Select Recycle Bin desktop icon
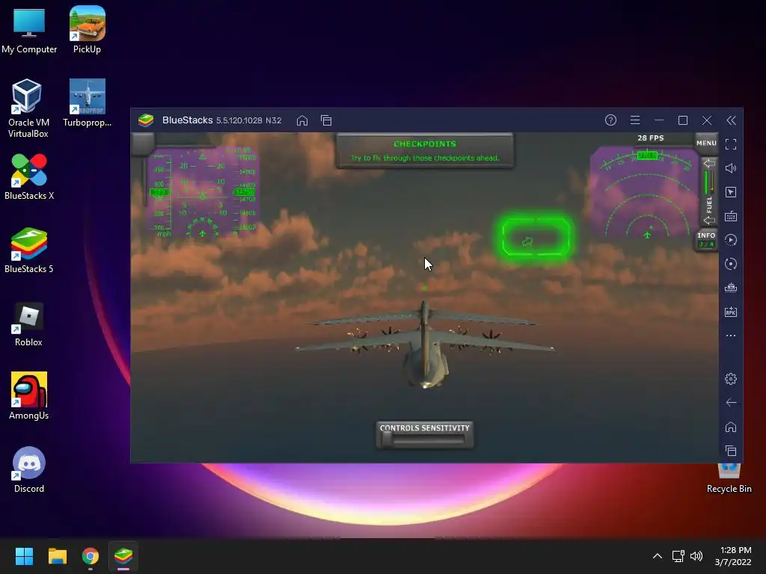Screen dimensions: 766x574 tap(729, 478)
